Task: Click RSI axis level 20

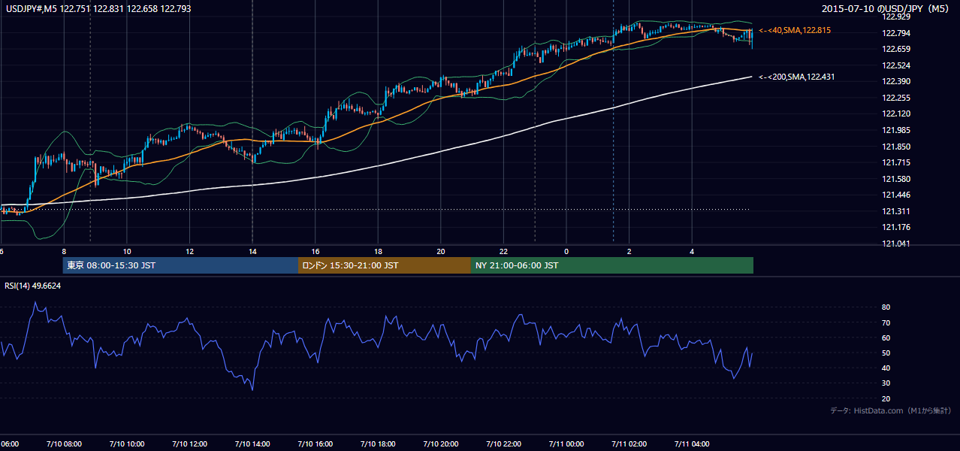Action: click(x=886, y=398)
